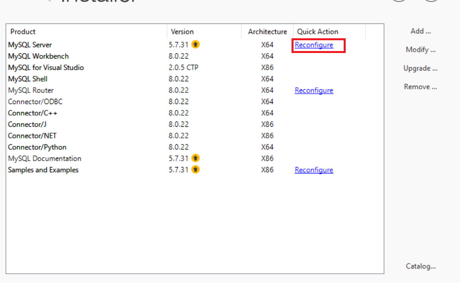Select the Connector/ODBC row

tap(195, 102)
